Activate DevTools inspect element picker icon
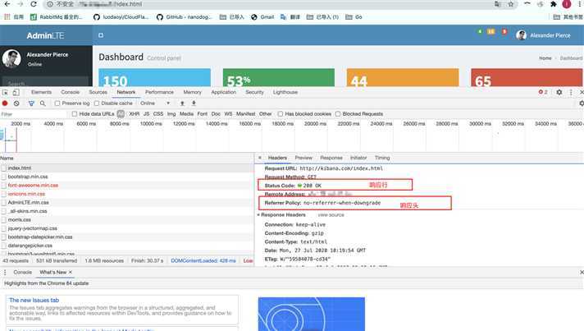The height and width of the screenshot is (331, 584). 5,93
